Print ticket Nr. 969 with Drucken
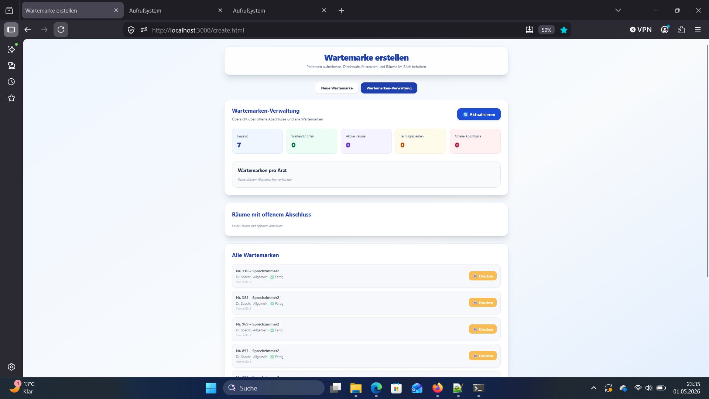This screenshot has width=709, height=399. (x=483, y=329)
